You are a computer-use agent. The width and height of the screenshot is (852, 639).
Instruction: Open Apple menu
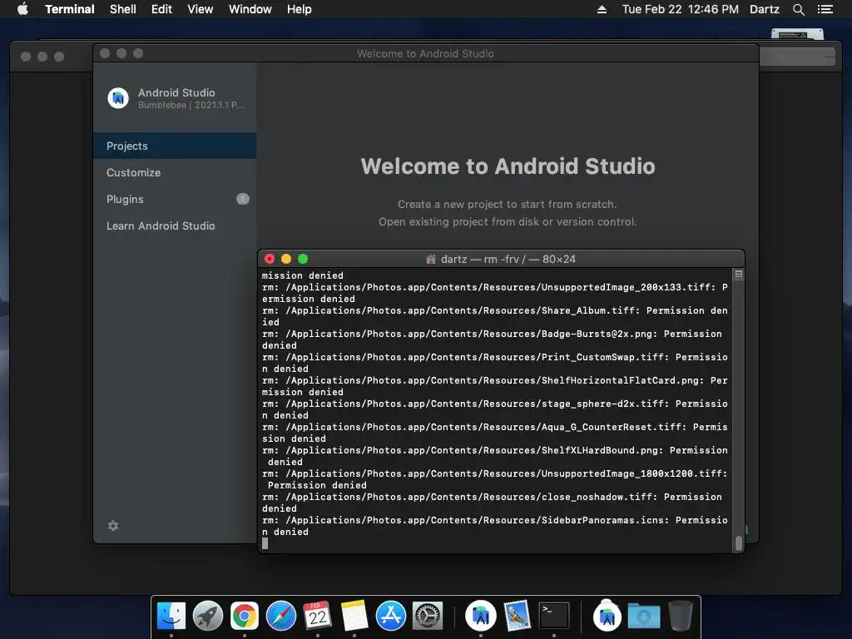coord(22,9)
